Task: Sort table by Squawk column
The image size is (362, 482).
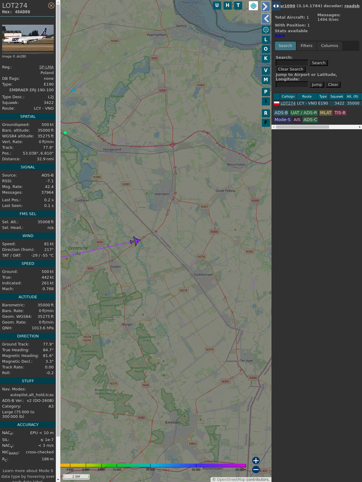Action: click(337, 96)
